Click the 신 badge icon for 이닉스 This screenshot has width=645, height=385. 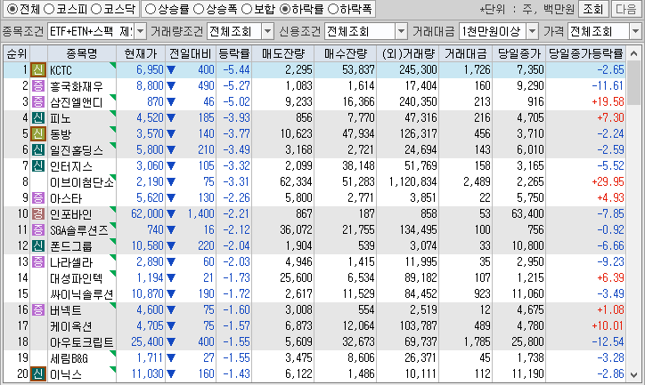point(38,374)
